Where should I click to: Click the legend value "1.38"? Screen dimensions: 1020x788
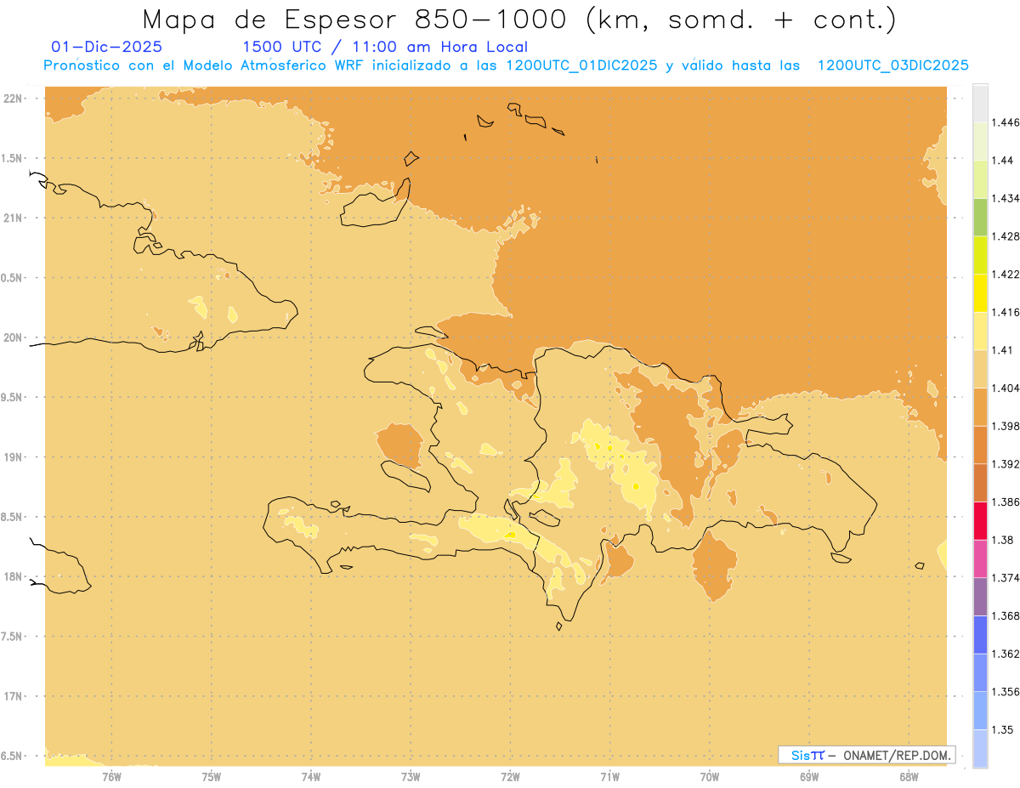1002,540
